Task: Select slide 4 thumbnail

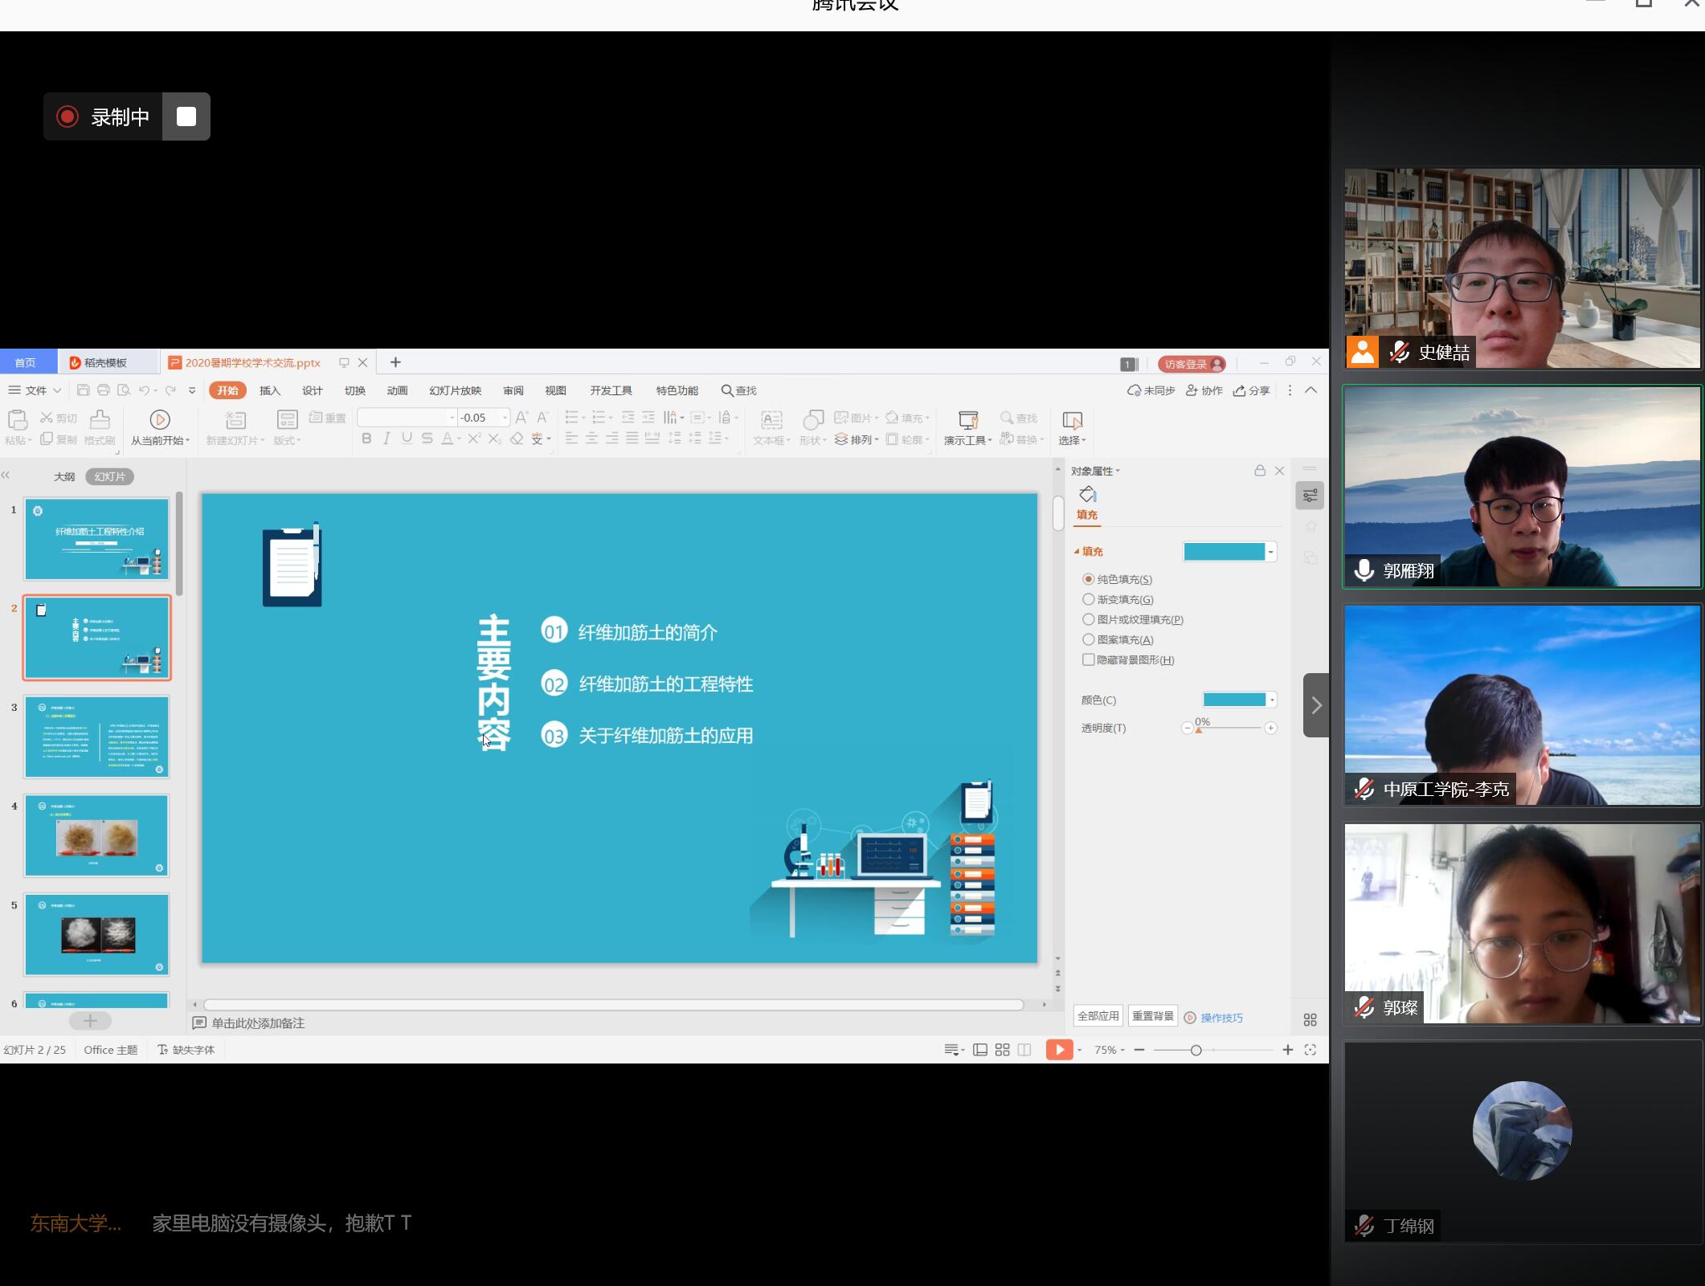Action: (x=96, y=835)
